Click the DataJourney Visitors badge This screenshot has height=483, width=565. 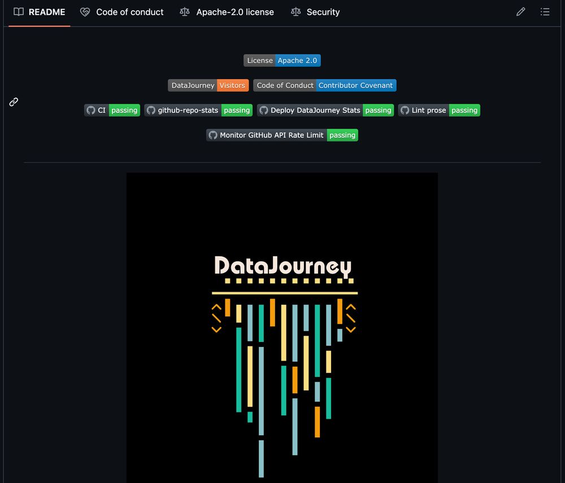208,85
